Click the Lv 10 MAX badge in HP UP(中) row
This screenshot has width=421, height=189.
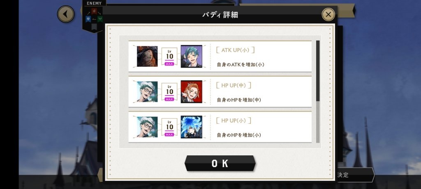click(169, 92)
